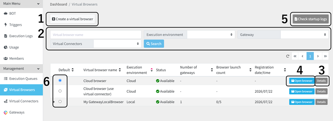Click the BOT robot icon
The image size is (333, 121).
[x=6, y=13]
